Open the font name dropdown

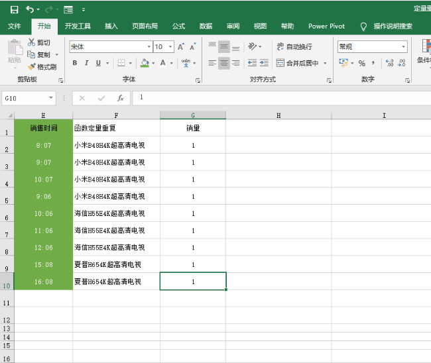pyautogui.click(x=149, y=47)
